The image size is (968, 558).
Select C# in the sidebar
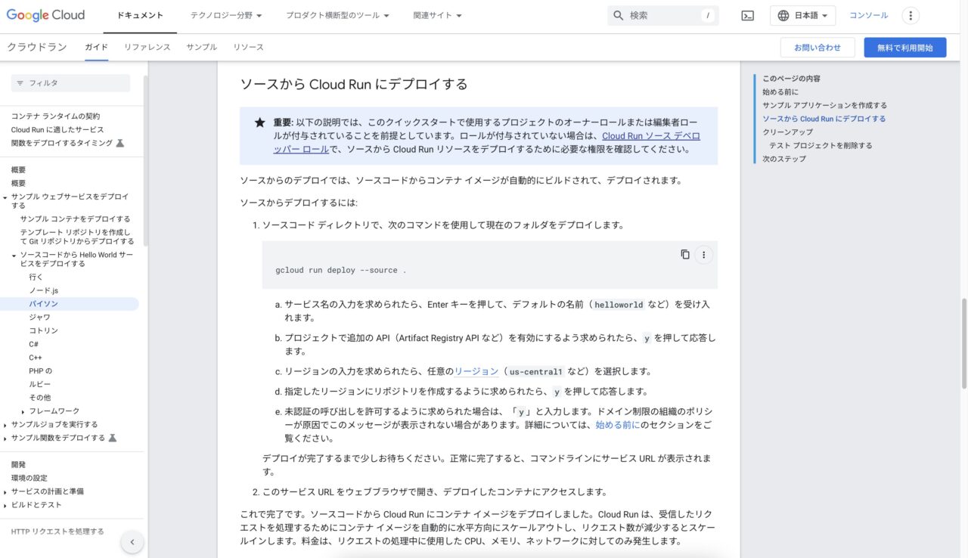[x=34, y=344]
